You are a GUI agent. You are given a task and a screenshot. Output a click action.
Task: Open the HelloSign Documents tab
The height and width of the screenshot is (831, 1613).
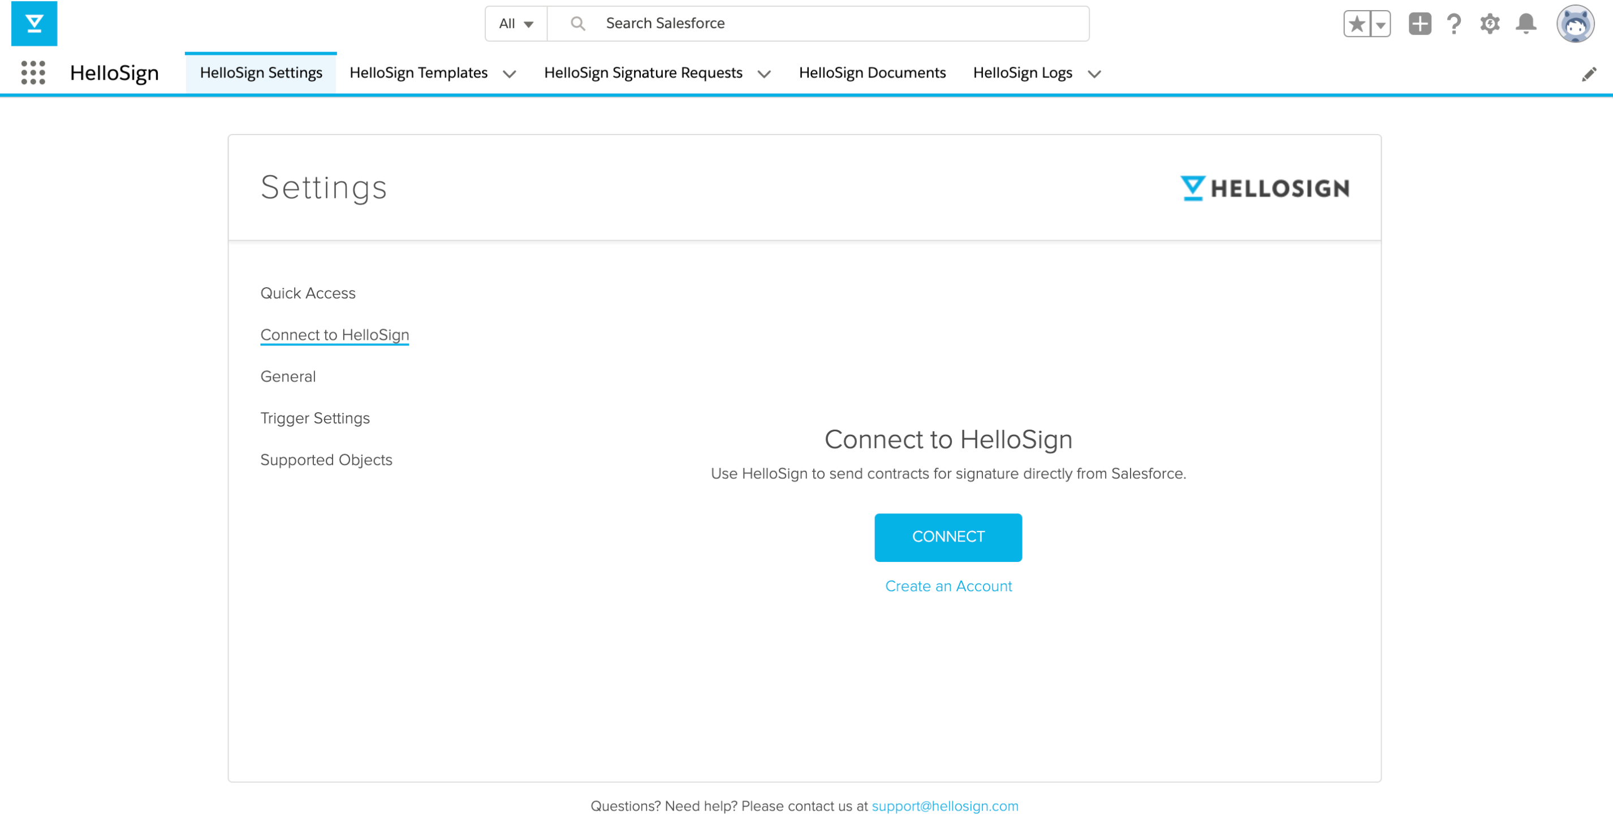tap(872, 73)
